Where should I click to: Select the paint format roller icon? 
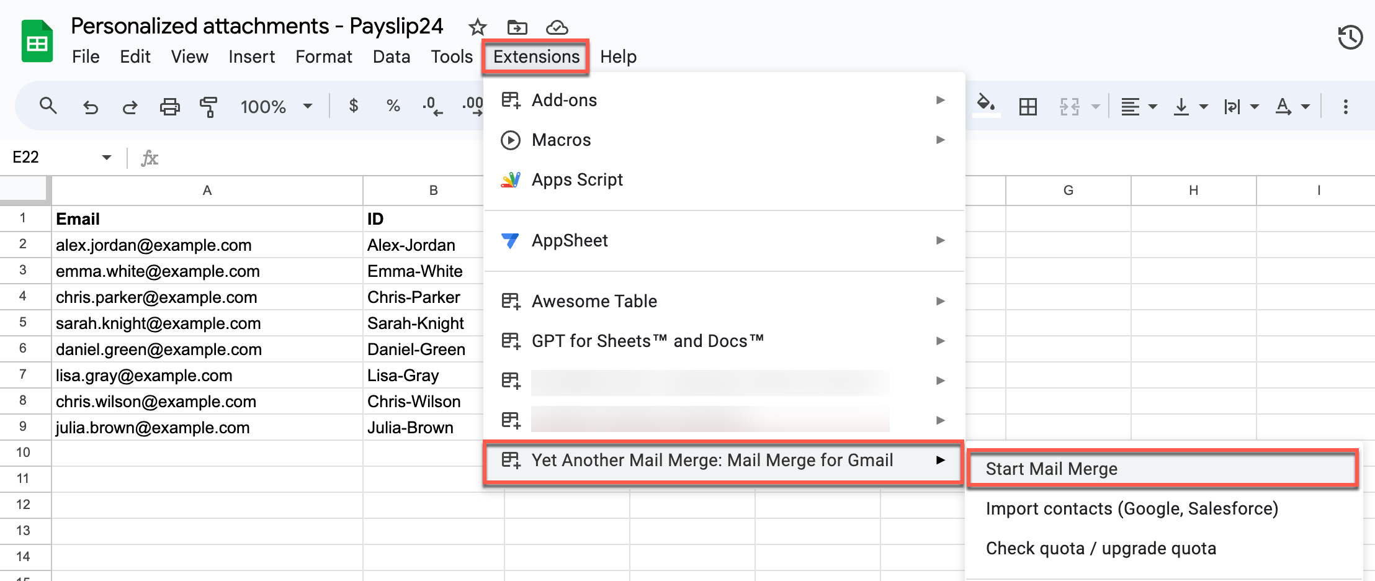208,107
